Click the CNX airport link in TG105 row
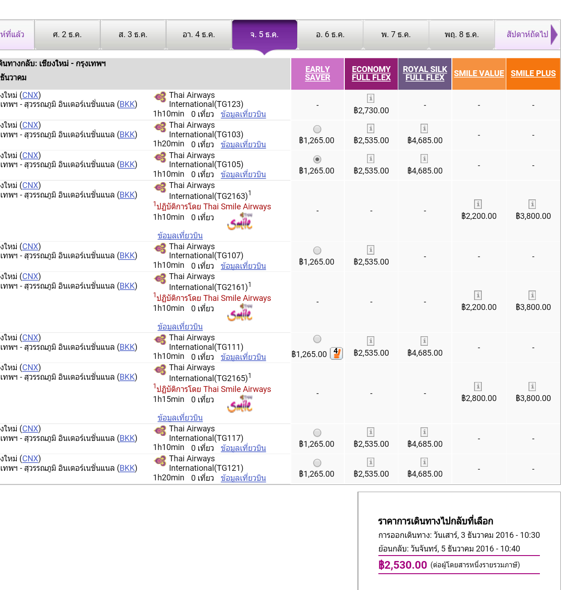 click(x=30, y=155)
